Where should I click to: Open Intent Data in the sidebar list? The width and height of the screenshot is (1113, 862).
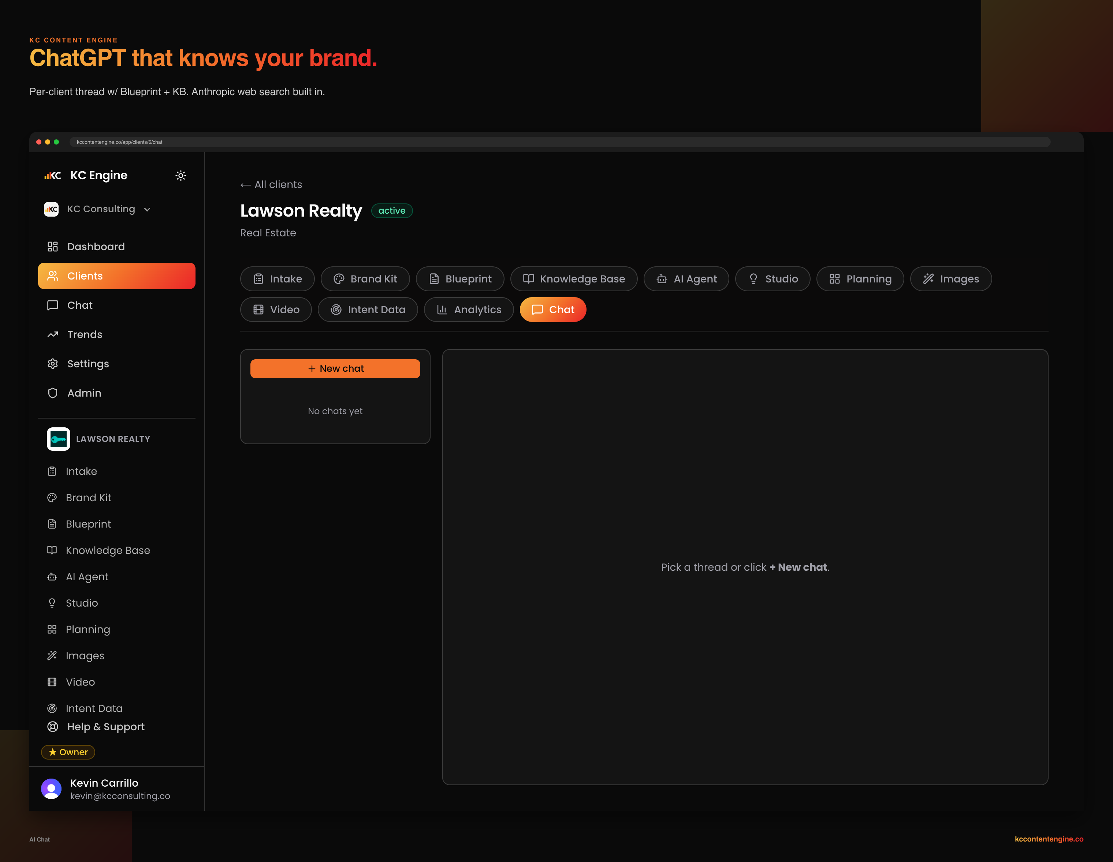click(x=117, y=708)
